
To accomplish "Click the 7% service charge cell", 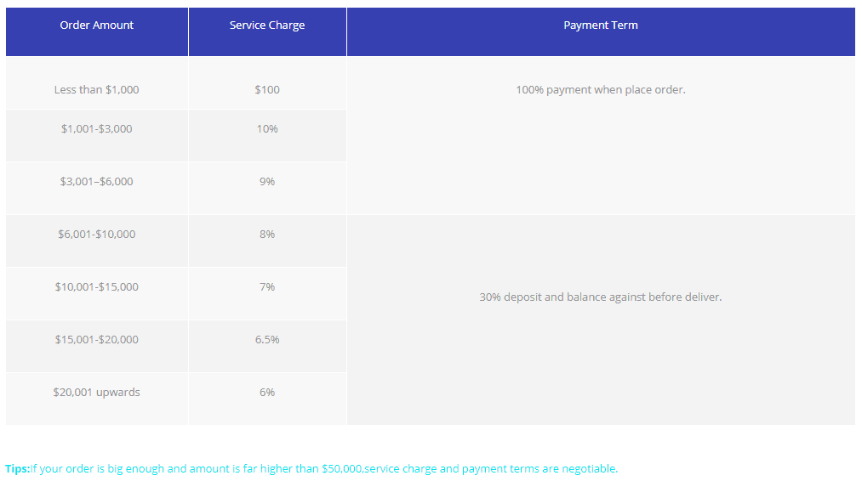I will coord(267,287).
